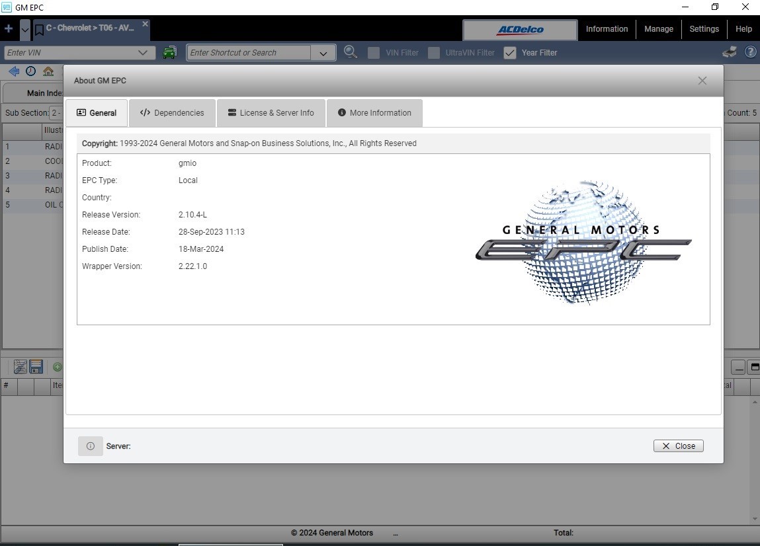Enable the UltraVIN Filter checkbox
Viewport: 760px width, 546px height.
434,53
